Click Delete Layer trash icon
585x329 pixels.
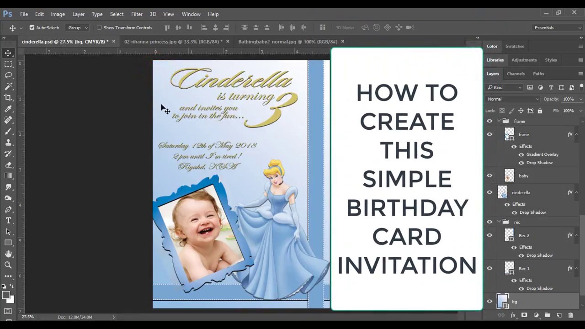coord(570,315)
